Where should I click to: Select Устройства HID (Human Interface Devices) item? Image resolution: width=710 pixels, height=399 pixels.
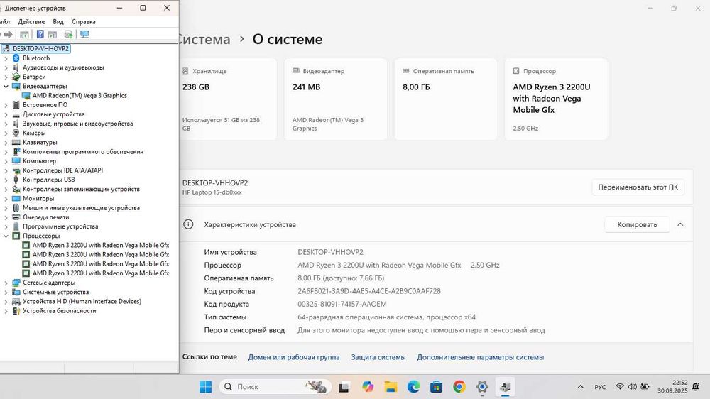(82, 301)
